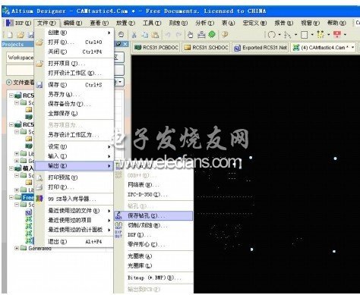Expand the Generated folder tree node
The height and width of the screenshot is (295, 360).
click(17, 248)
